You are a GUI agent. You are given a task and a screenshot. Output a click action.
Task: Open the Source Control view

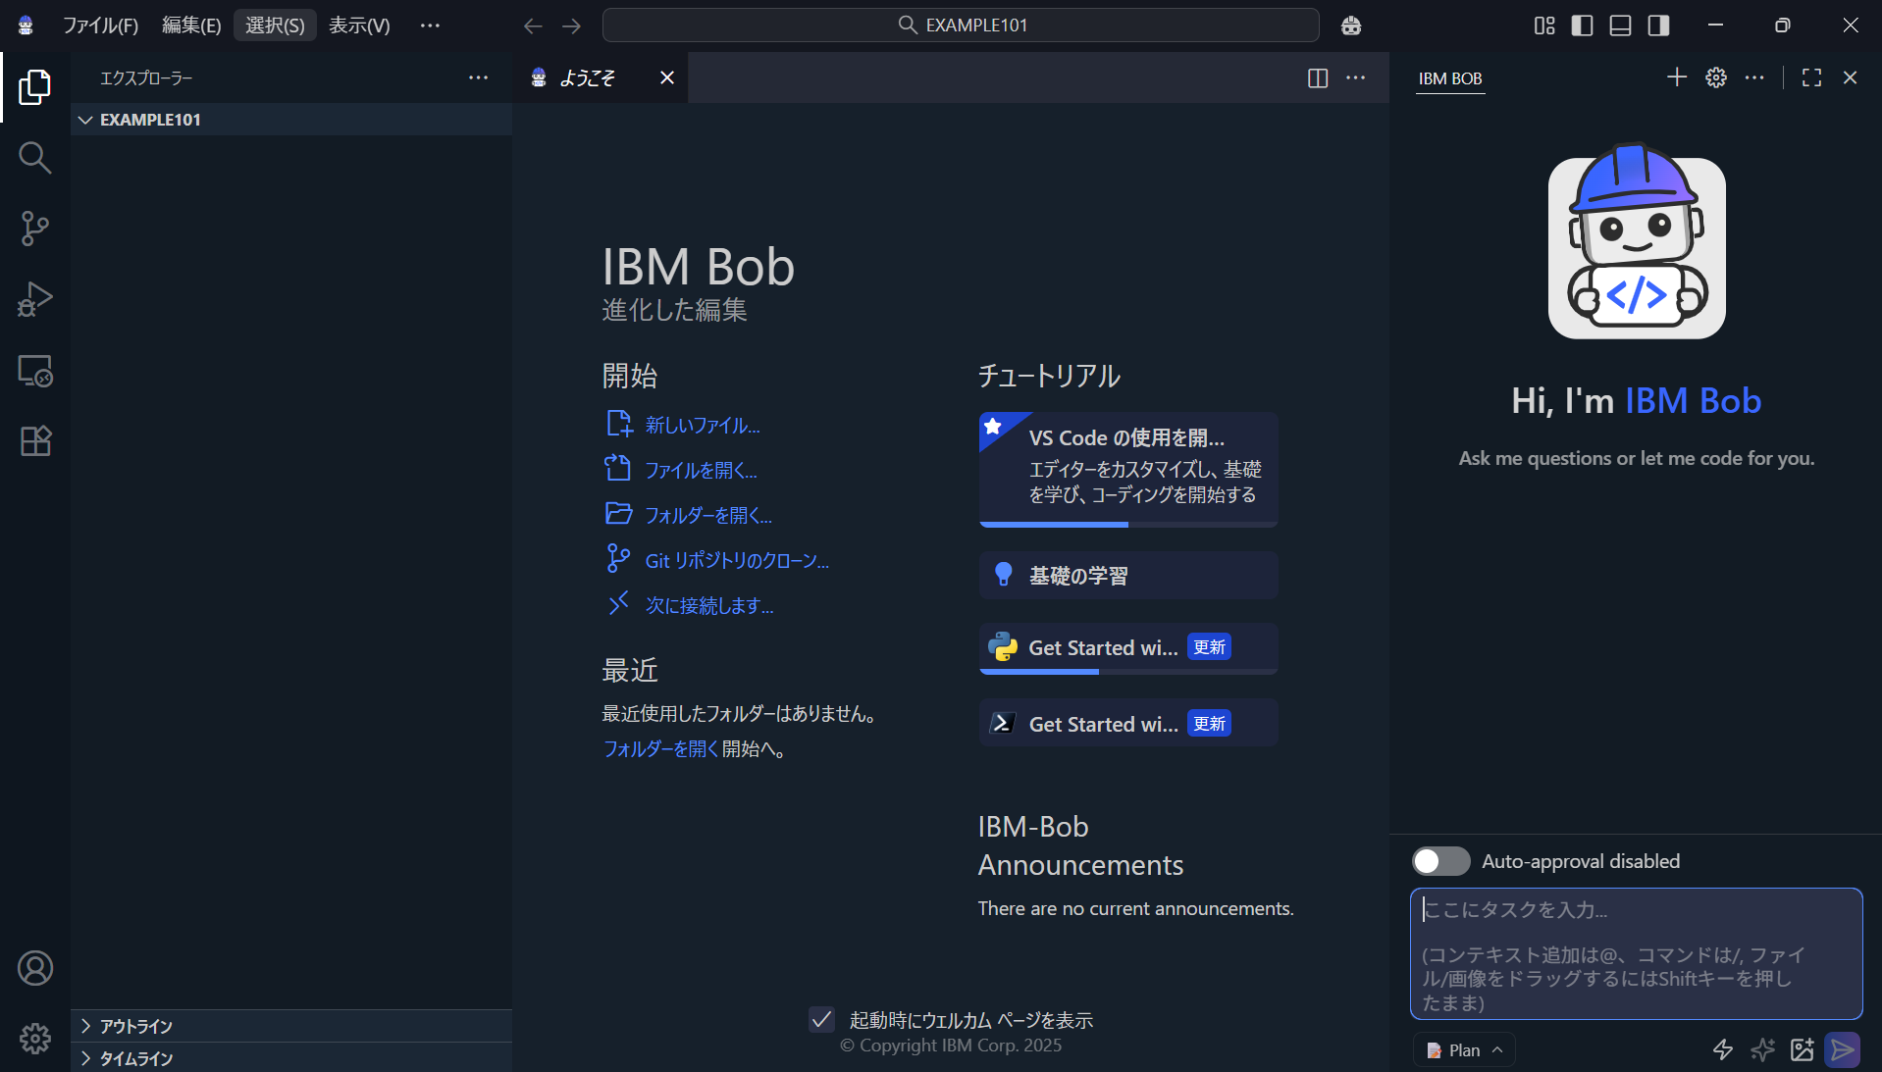35,228
